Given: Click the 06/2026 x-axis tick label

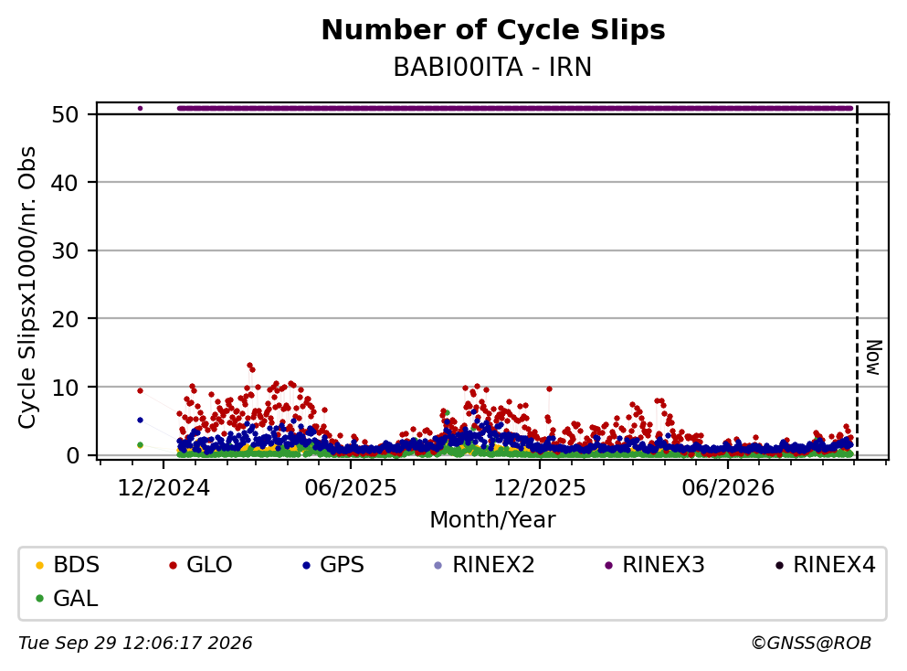Looking at the screenshot, I should click(728, 488).
